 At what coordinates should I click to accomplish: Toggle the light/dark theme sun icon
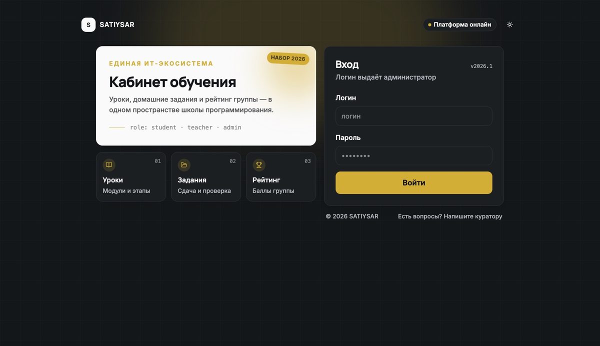[509, 24]
